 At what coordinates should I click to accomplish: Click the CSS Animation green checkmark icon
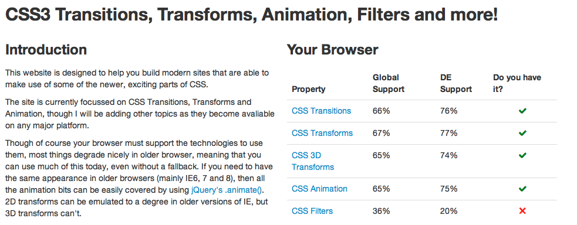[x=522, y=189]
